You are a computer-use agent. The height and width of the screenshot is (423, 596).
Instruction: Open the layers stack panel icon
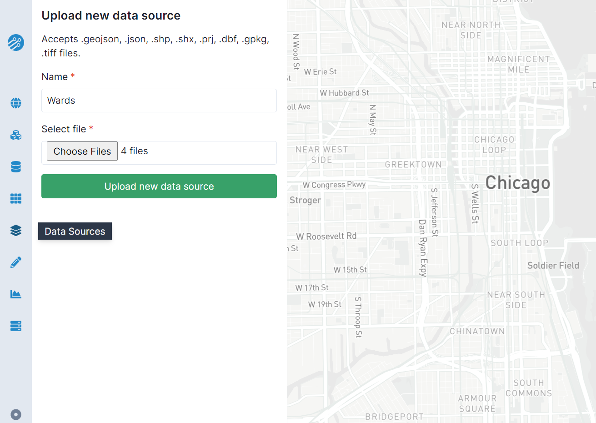point(15,231)
